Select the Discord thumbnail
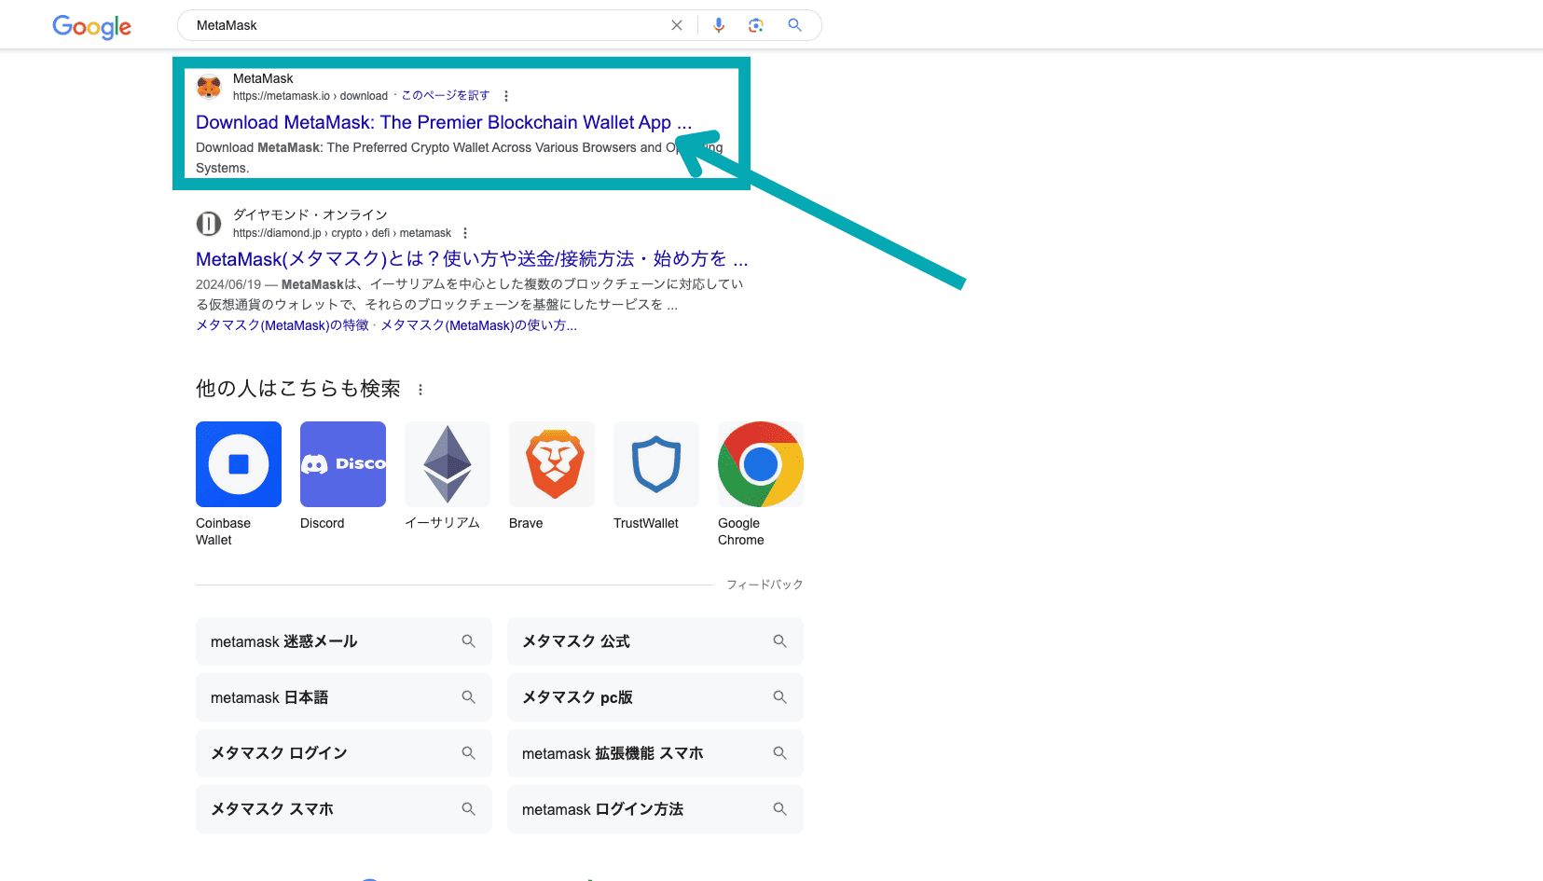The width and height of the screenshot is (1543, 881). tap(343, 464)
